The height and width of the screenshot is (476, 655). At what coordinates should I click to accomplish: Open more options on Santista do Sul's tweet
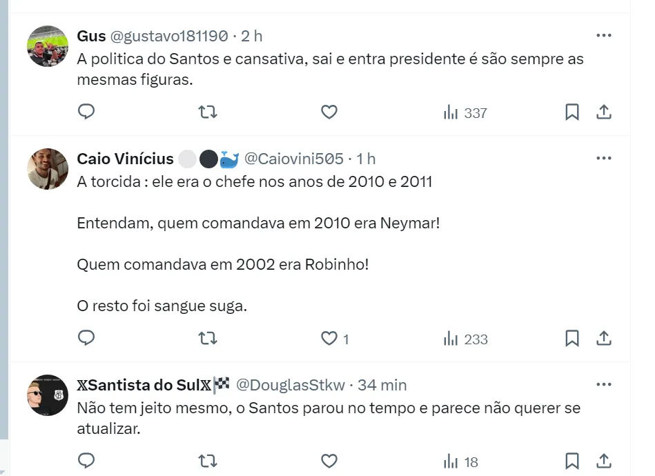click(x=604, y=384)
